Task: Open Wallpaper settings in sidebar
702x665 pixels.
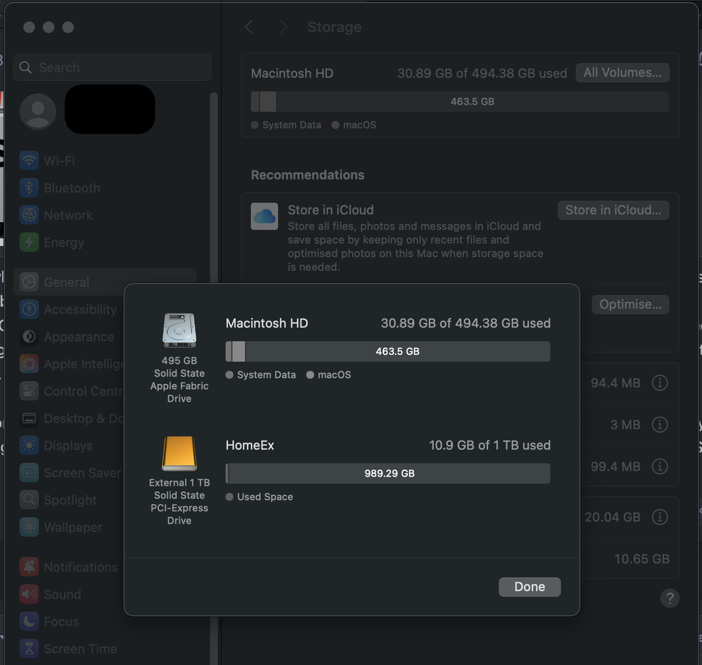Action: (69, 527)
